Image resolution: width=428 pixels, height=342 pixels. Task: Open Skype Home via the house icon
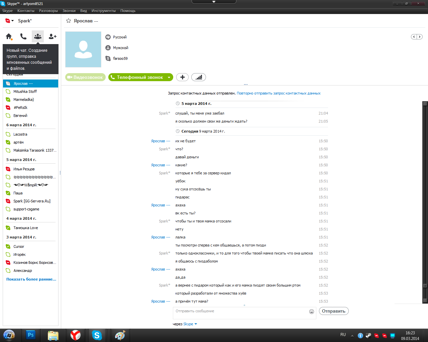tap(9, 36)
